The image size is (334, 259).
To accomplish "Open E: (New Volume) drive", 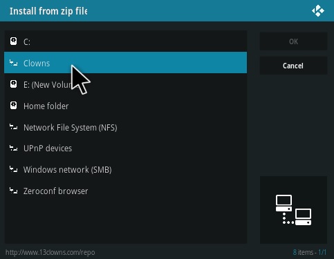I will pyautogui.click(x=126, y=84).
